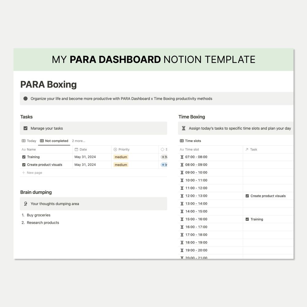307x307 pixels.
Task: Toggle checkbox of Create product visuals in Time slots
Action: [x=247, y=196]
